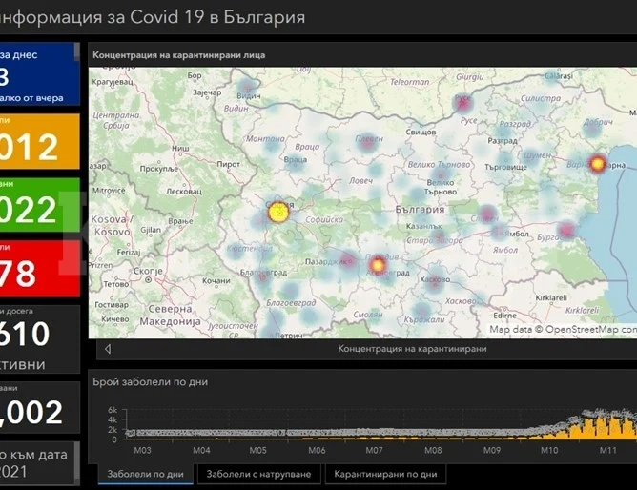Image resolution: width=637 pixels, height=490 pixels.
Task: Click the orange card showing 012
Action: pos(39,141)
